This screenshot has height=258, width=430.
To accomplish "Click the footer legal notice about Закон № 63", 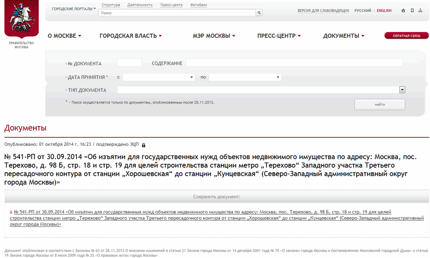I will (x=216, y=253).
